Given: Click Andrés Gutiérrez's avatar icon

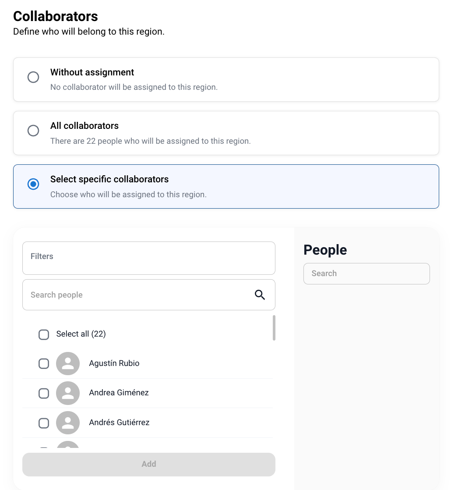Looking at the screenshot, I should click(x=68, y=423).
